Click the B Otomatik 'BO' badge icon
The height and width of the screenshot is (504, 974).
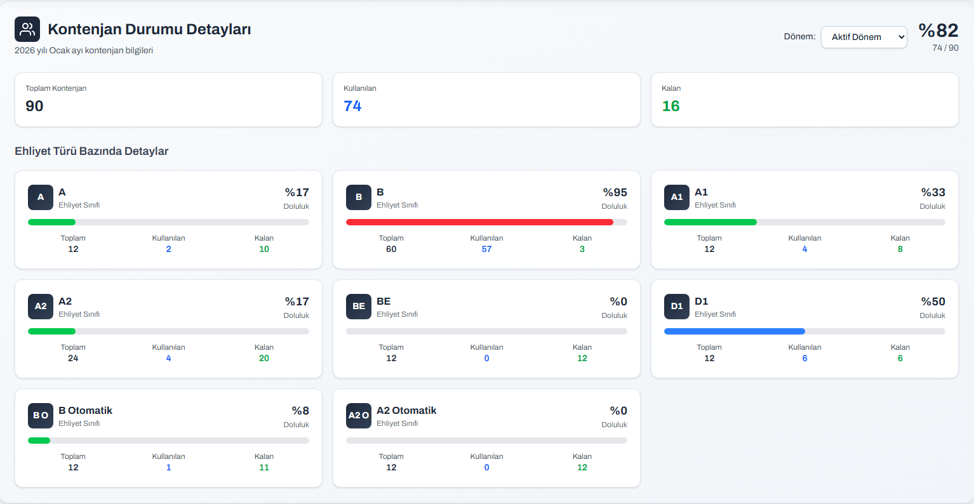pos(41,416)
